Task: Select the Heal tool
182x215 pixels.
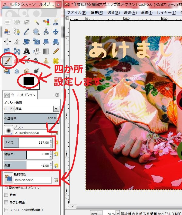Action: coord(56,61)
